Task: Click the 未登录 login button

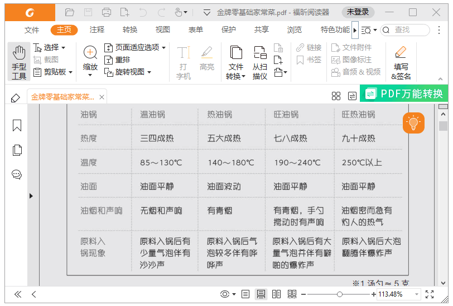Action: coord(358,12)
